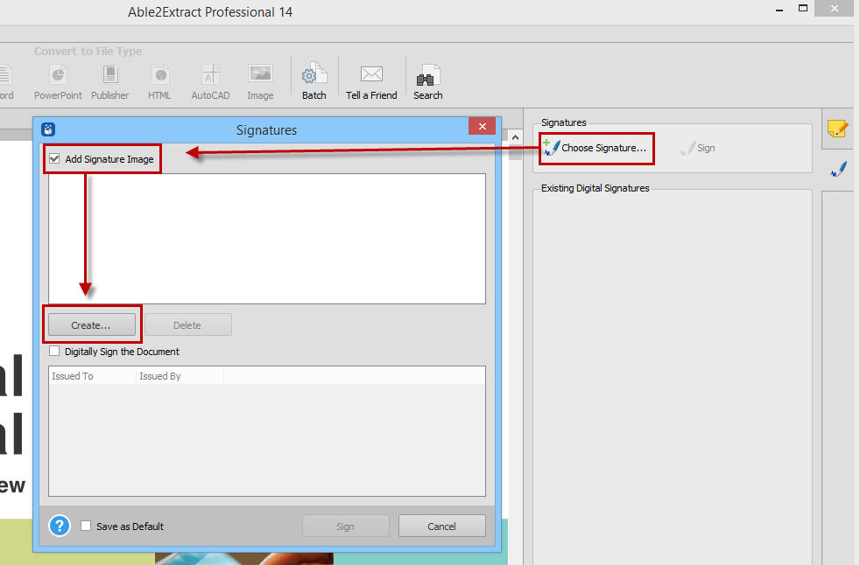
Task: Open the help question mark in Signatures dialog
Action: [60, 527]
